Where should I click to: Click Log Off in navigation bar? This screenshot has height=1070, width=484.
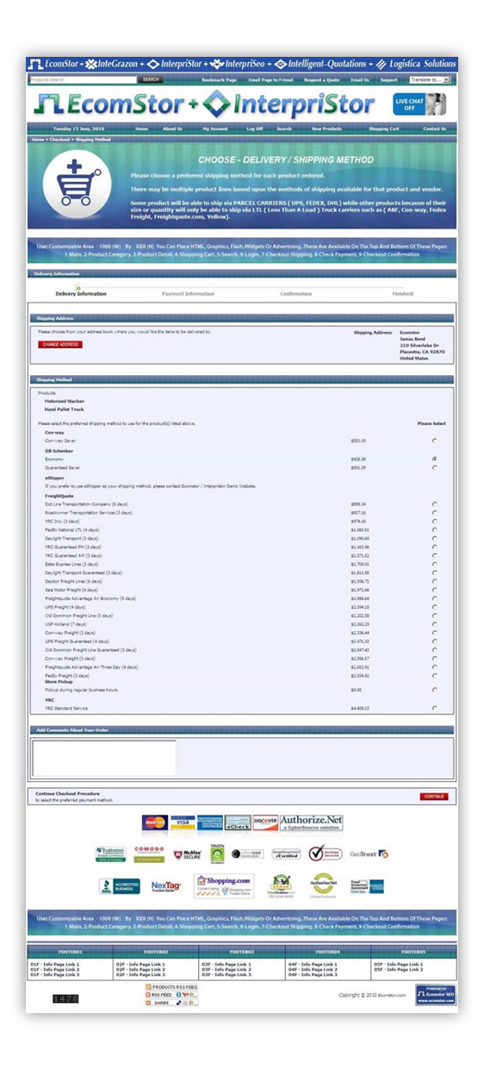coord(255,128)
